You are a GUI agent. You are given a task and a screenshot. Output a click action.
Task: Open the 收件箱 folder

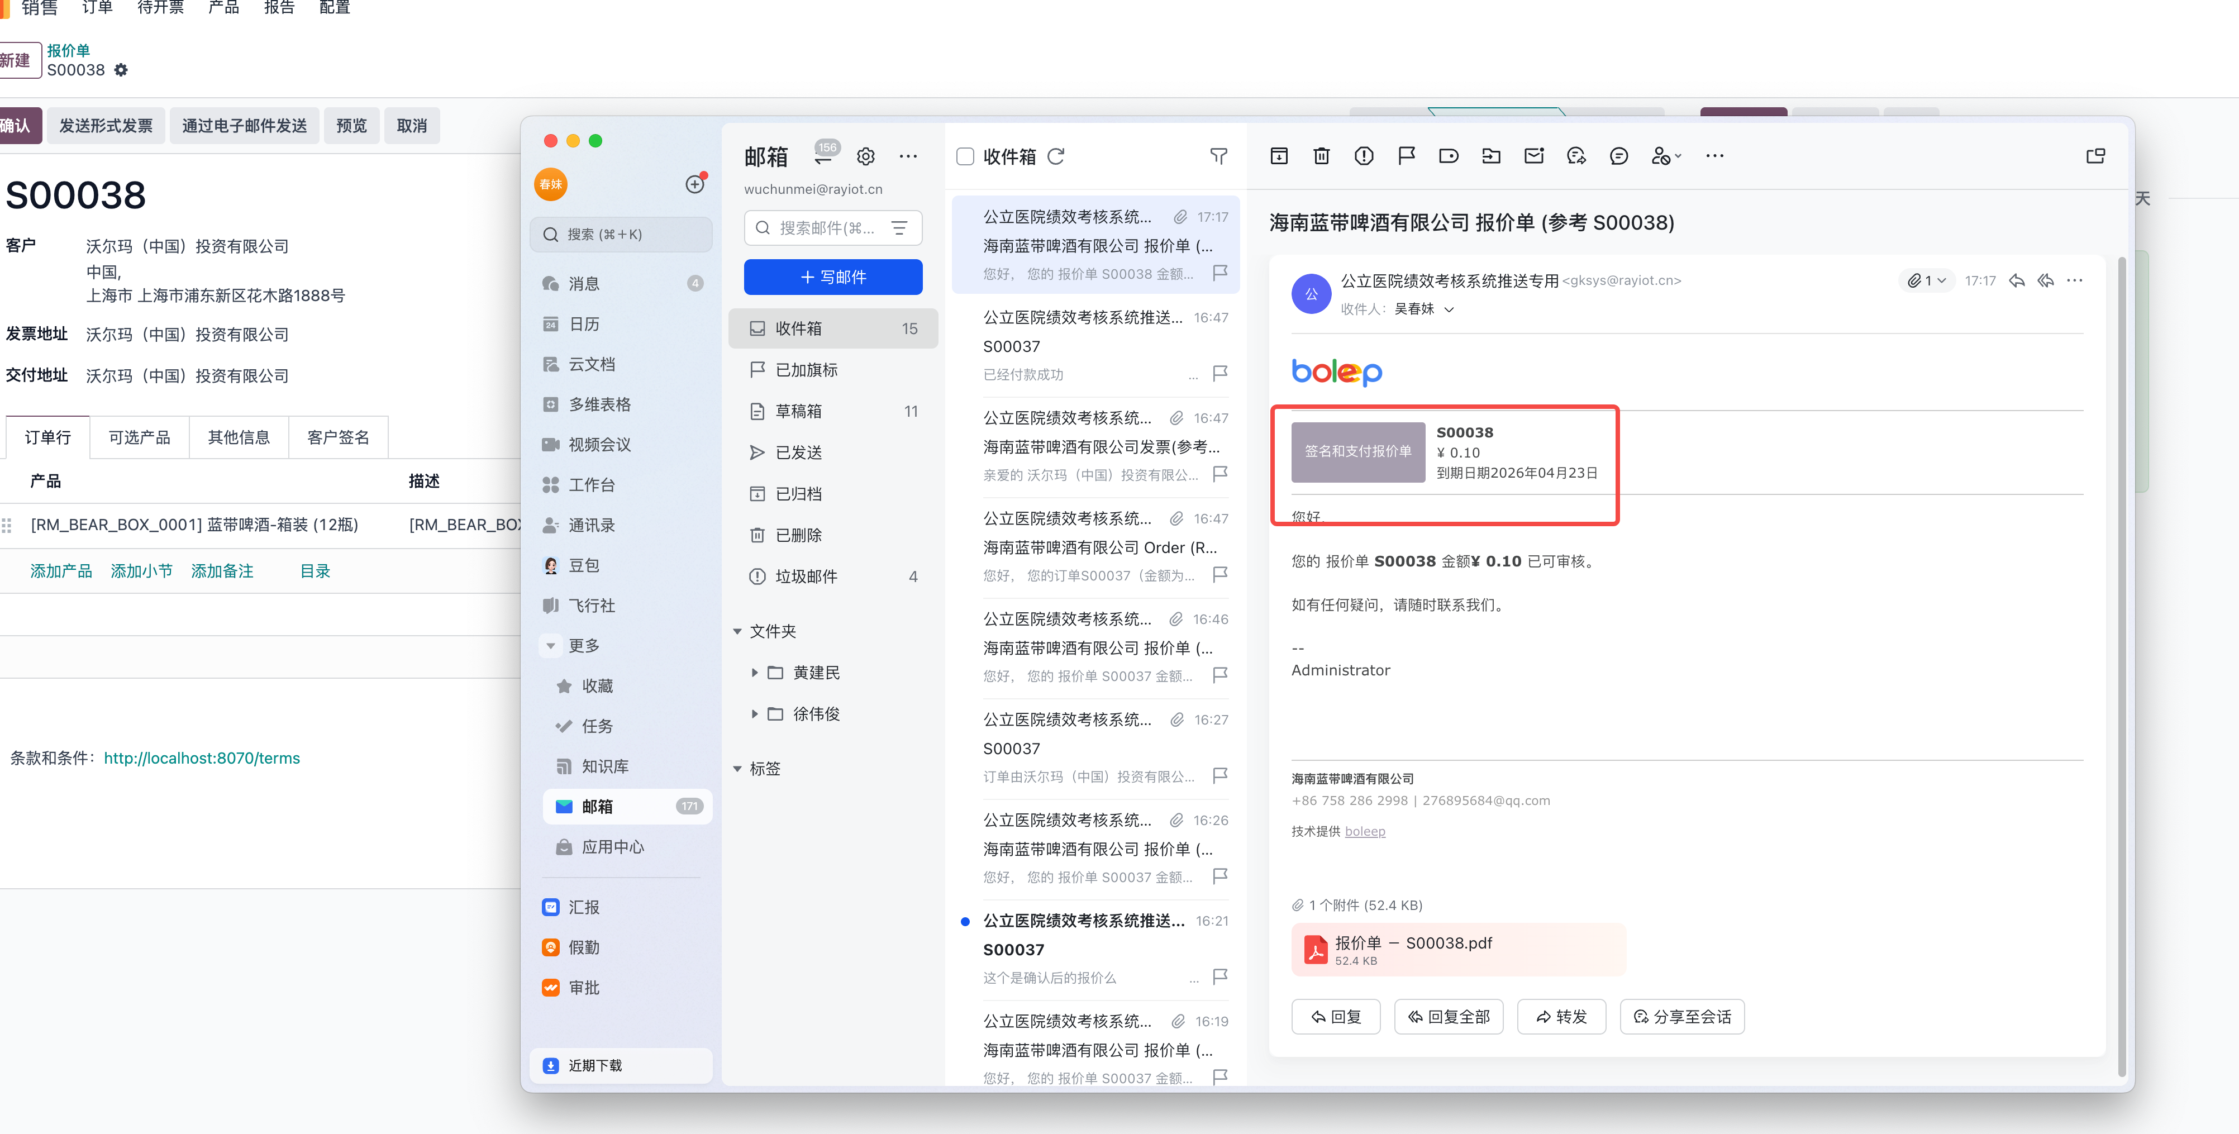[833, 328]
